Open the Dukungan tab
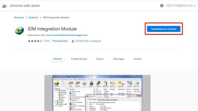 [x=119, y=59]
